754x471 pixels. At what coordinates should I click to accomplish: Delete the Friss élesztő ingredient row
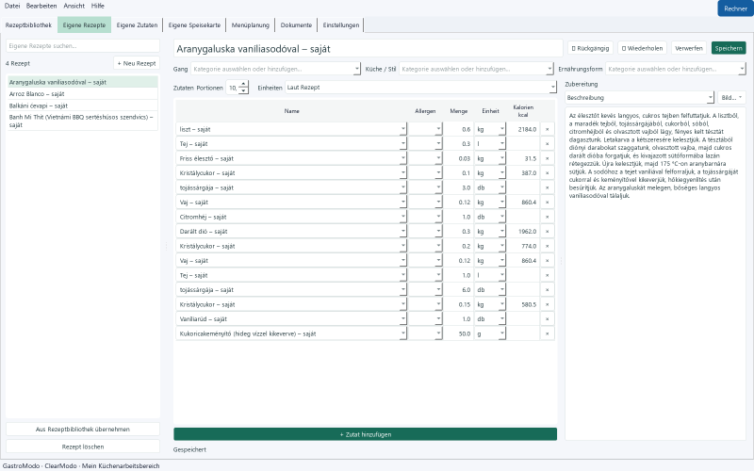547,158
